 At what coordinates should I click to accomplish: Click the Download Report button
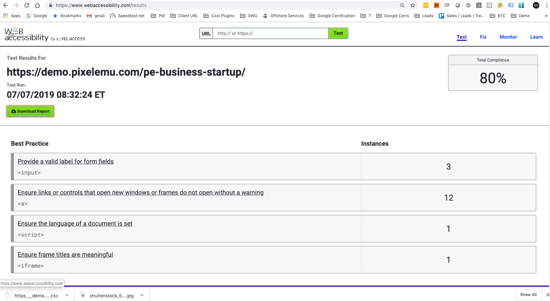(x=30, y=111)
